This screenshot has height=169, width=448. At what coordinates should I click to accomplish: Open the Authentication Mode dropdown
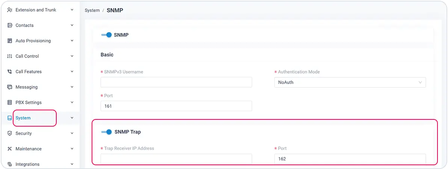point(350,82)
